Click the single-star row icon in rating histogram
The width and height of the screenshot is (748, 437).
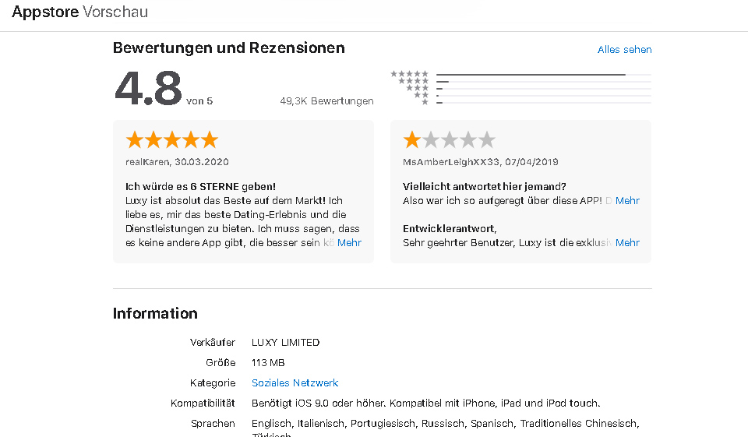tap(425, 102)
